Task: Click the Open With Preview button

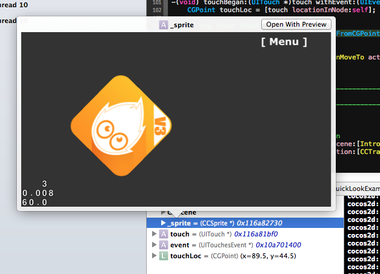Action: coord(296,24)
